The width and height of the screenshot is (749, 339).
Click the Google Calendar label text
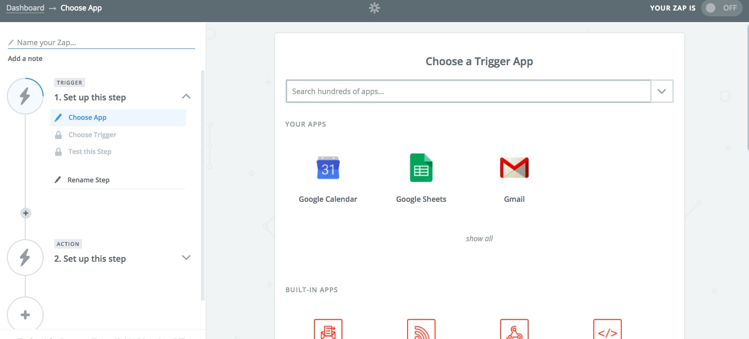pos(328,199)
